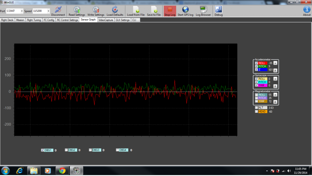Click Load Defaults icon
Image resolution: width=312 pixels, height=176 pixels.
pos(115,10)
